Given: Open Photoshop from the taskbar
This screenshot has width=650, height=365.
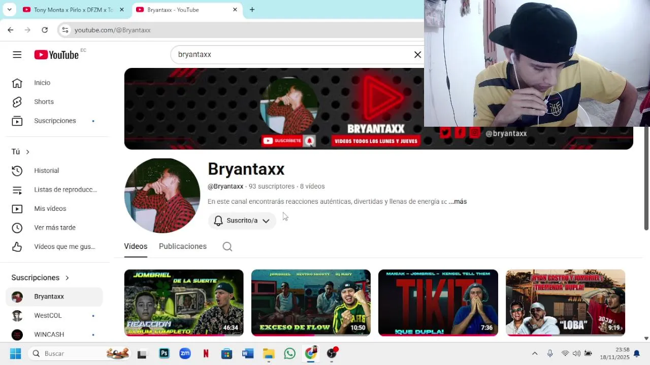Looking at the screenshot, I should 164,353.
